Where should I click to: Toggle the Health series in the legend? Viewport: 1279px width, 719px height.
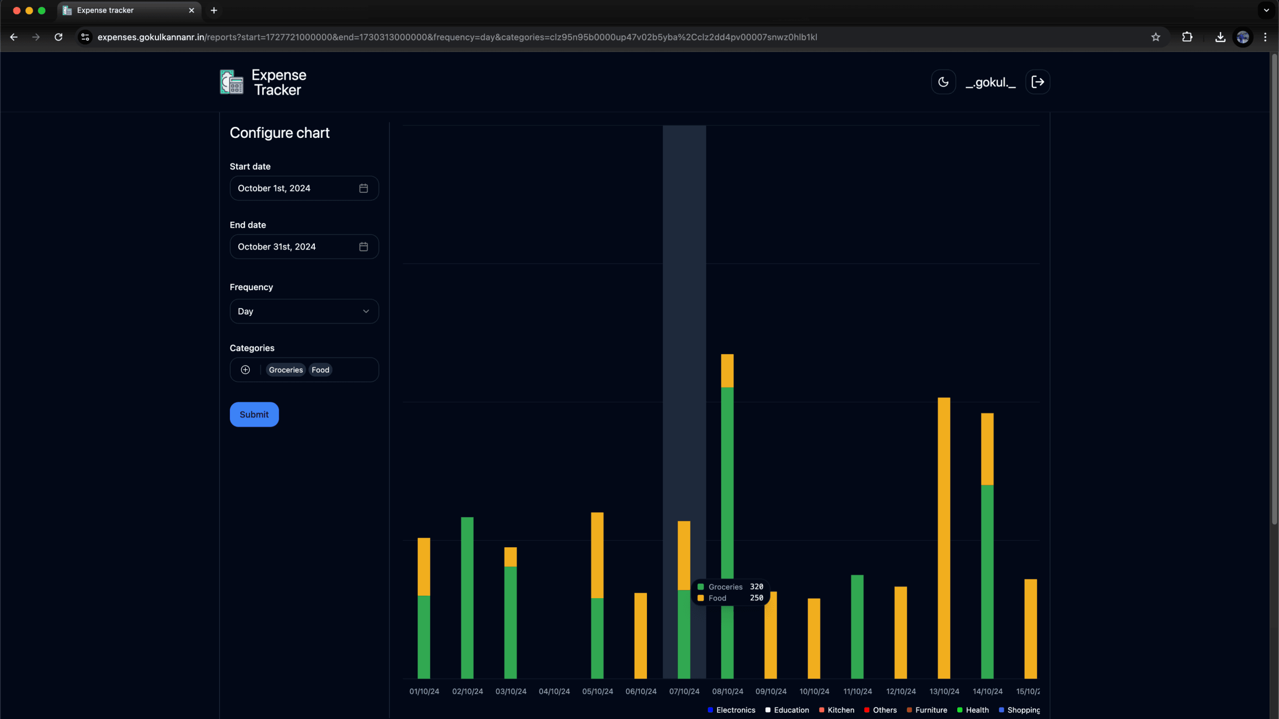(x=973, y=710)
